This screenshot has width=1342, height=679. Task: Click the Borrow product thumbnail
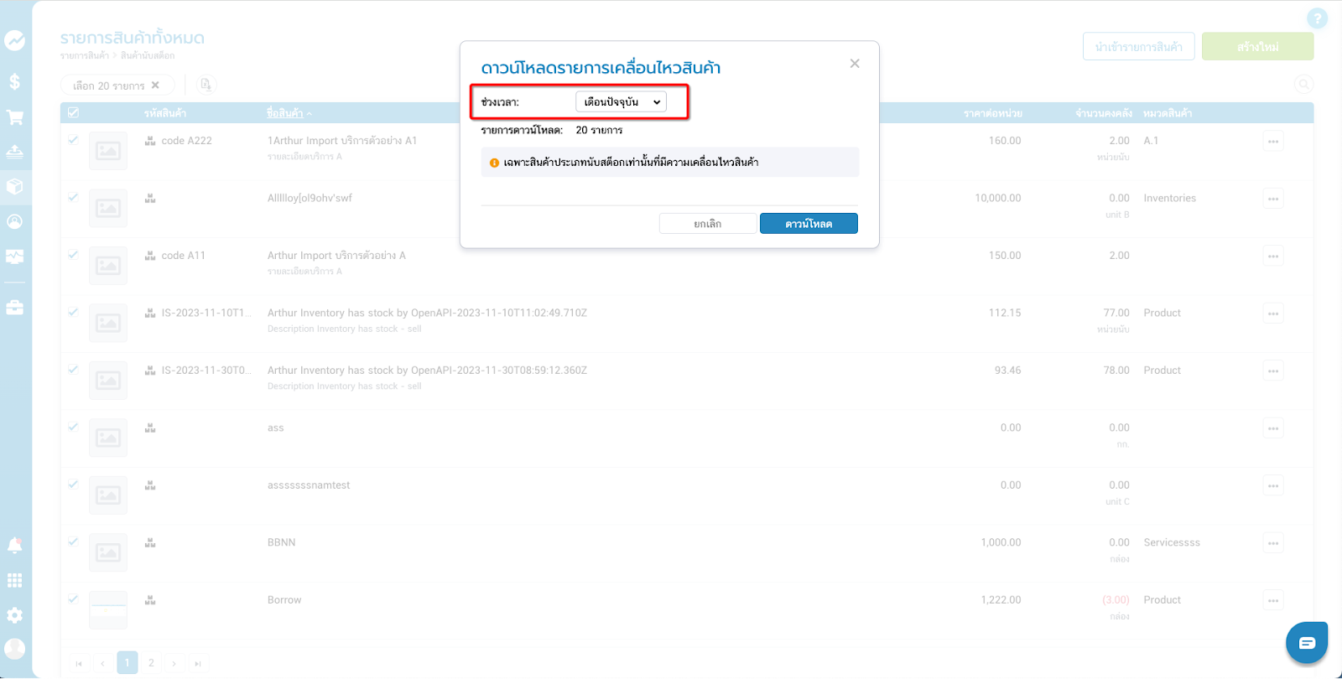108,609
